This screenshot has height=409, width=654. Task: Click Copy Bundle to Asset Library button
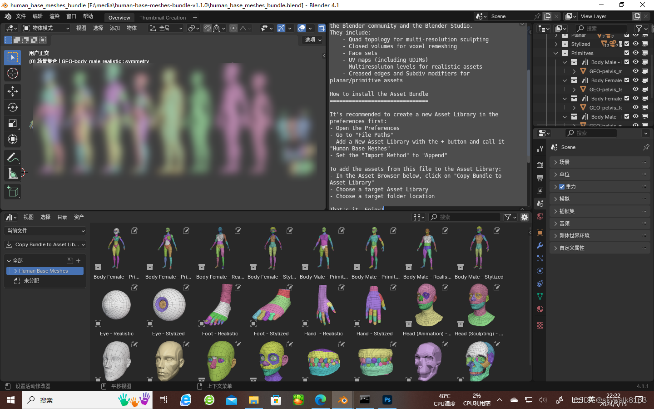pos(45,244)
